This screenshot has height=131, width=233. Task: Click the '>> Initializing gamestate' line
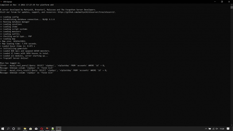pyautogui.click(x=14, y=49)
